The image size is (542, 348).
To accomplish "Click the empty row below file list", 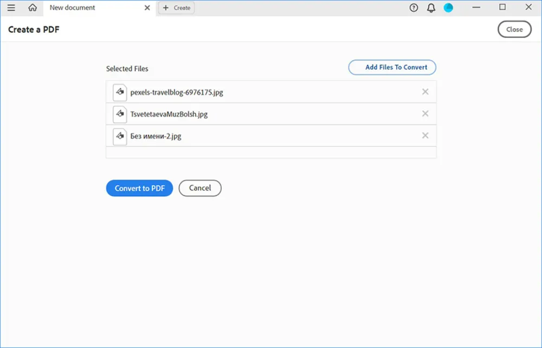I will (x=271, y=152).
